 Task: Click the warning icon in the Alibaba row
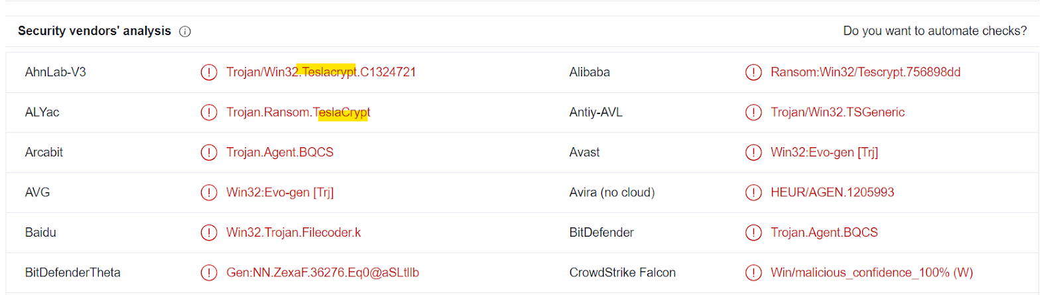pyautogui.click(x=753, y=72)
